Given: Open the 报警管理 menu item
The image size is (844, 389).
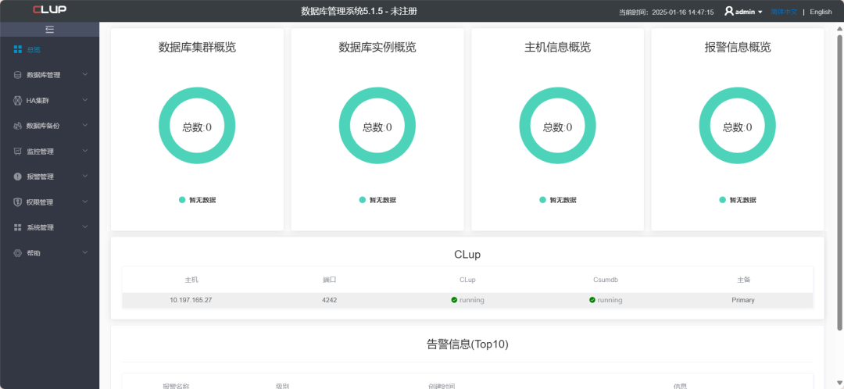Looking at the screenshot, I should (x=49, y=177).
